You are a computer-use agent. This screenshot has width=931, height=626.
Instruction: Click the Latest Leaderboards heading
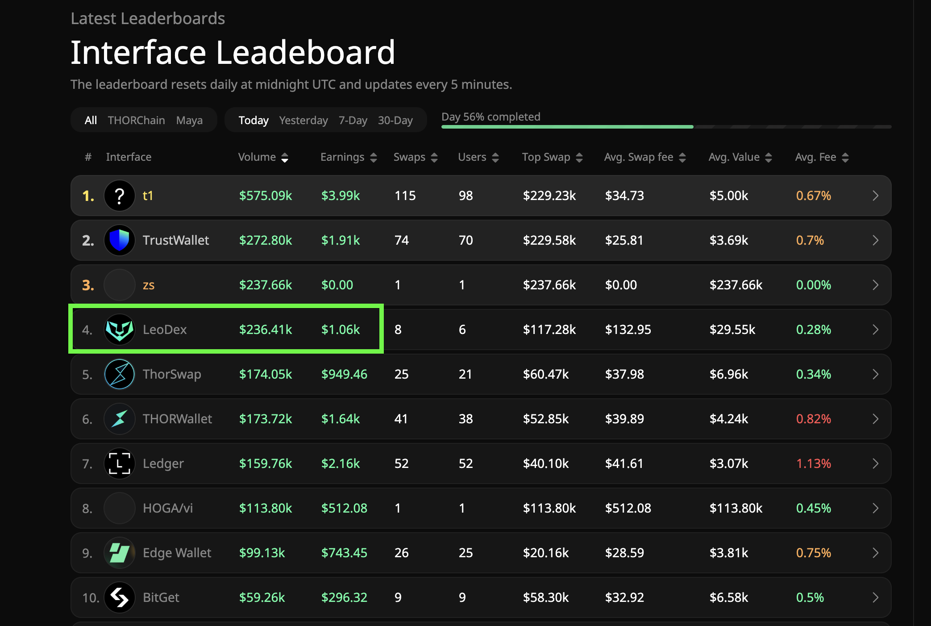[148, 18]
